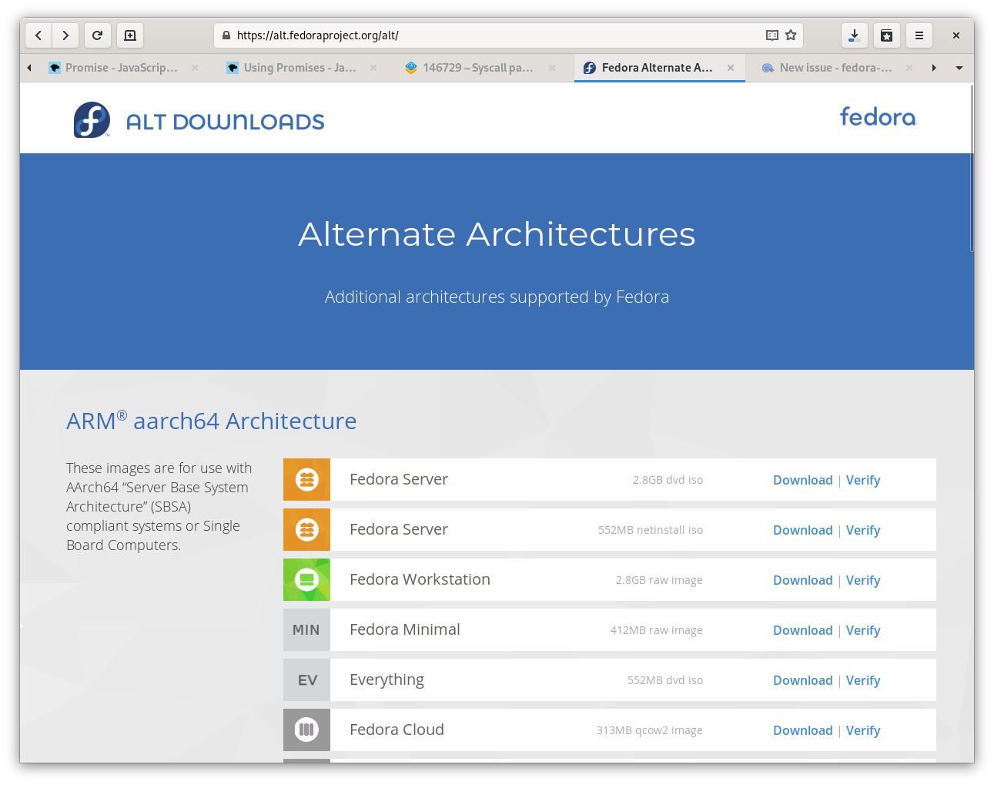
Task: Go back to the previous page
Action: (38, 35)
